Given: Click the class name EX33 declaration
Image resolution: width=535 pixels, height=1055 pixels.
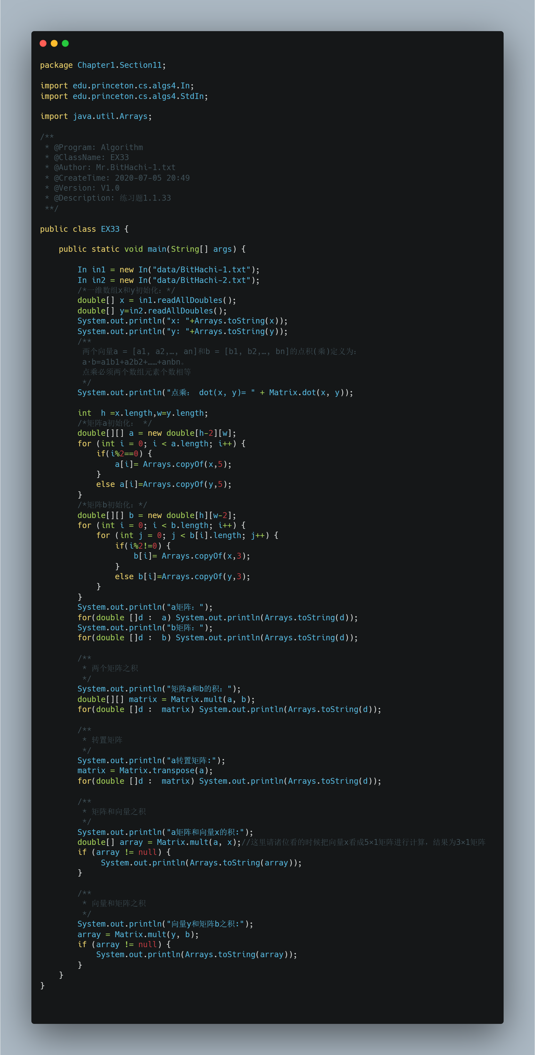Looking at the screenshot, I should pos(110,229).
